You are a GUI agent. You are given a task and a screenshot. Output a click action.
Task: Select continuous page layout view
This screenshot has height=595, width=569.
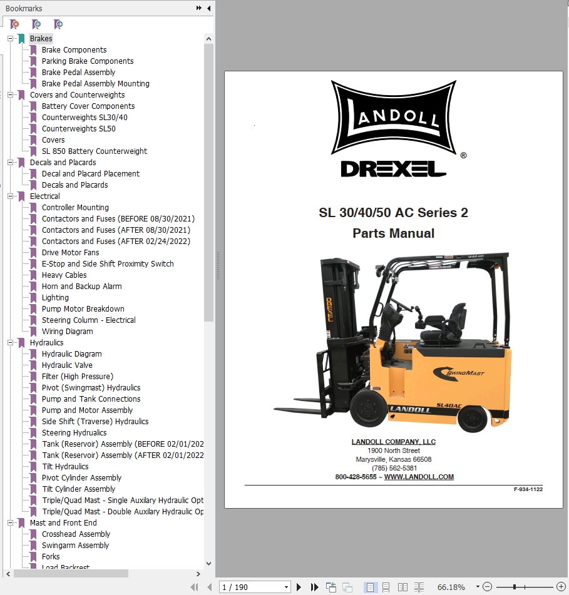386,587
